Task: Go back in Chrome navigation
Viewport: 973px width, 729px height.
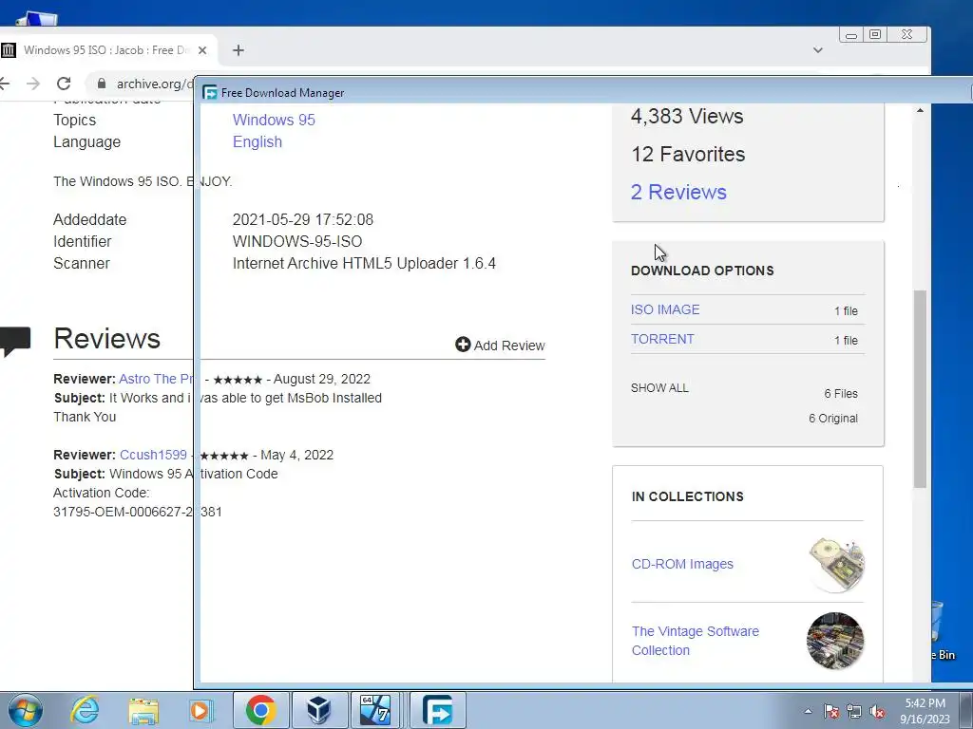Action: tap(5, 84)
